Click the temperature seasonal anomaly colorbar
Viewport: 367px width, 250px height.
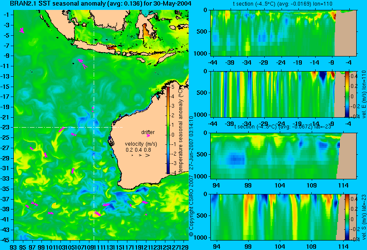[168, 130]
